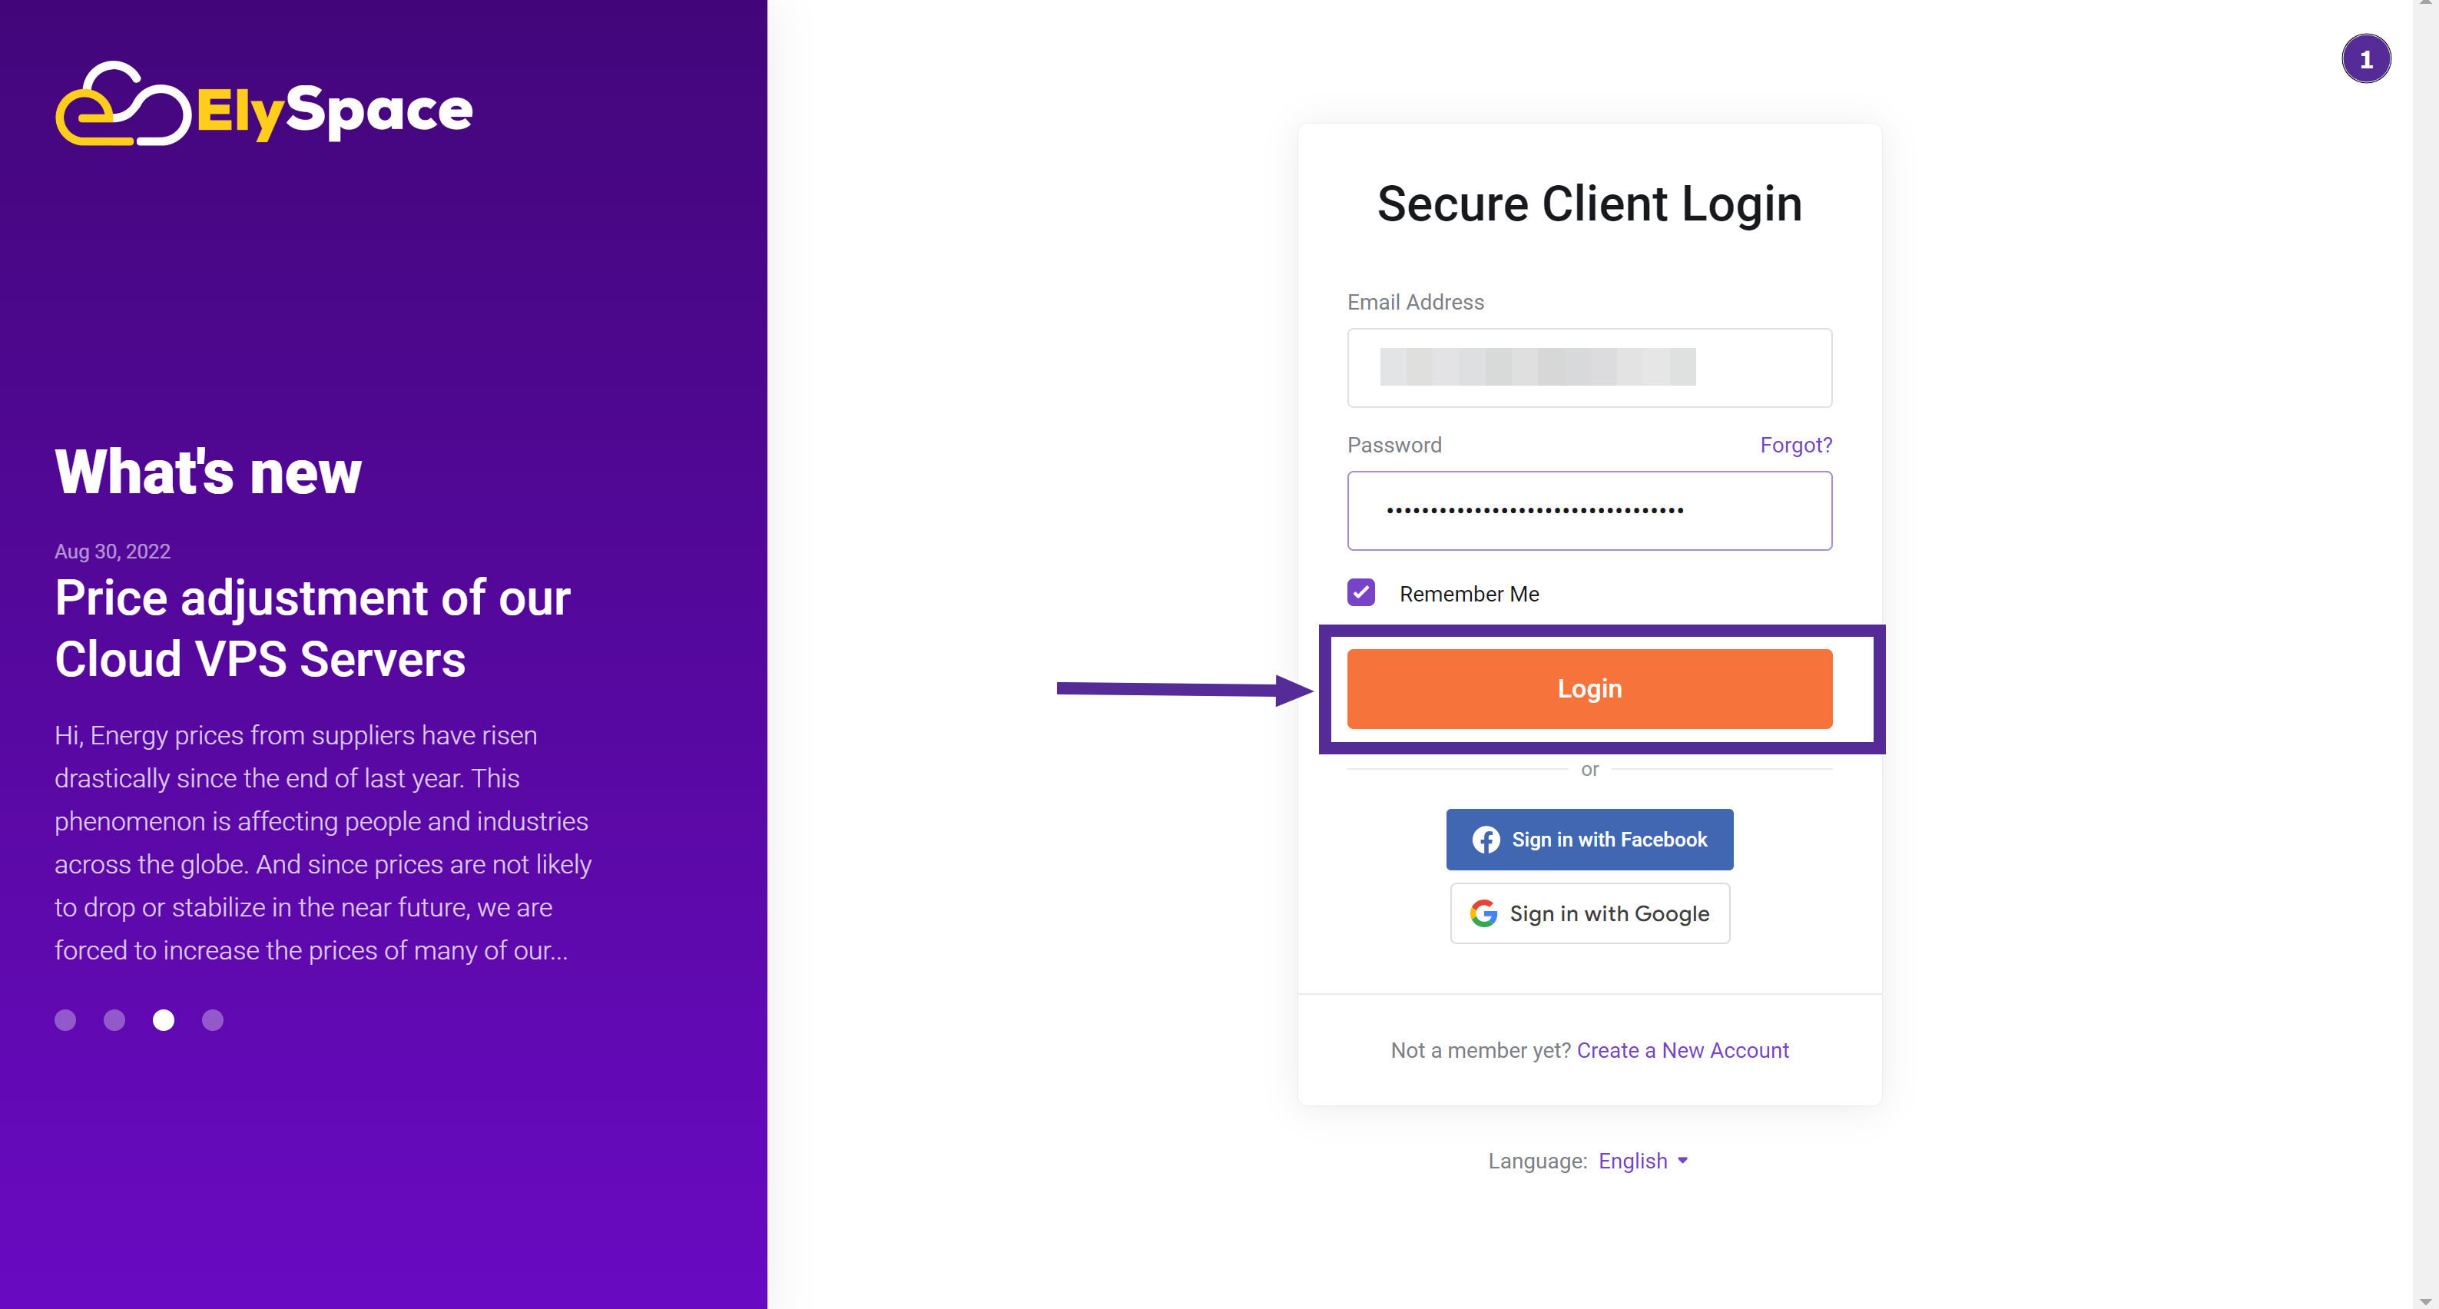The width and height of the screenshot is (2439, 1309).
Task: Click the Forgot password link
Action: (x=1797, y=444)
